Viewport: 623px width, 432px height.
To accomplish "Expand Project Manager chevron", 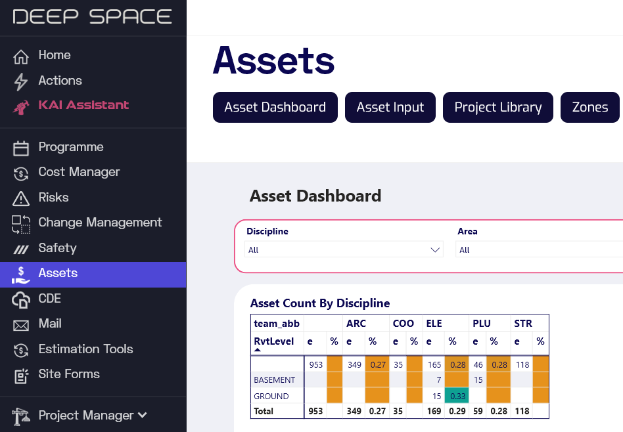I will [x=142, y=416].
